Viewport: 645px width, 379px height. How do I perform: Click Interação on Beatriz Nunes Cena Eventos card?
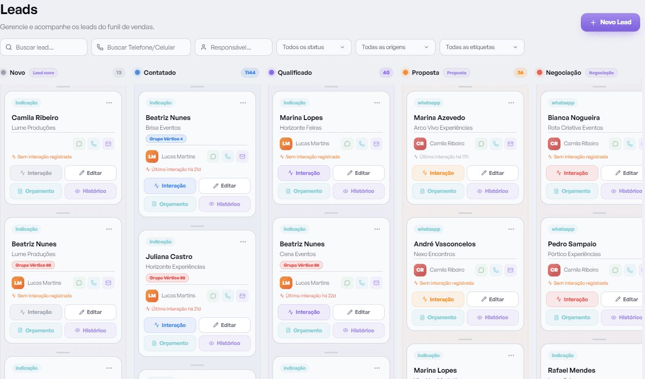point(304,312)
